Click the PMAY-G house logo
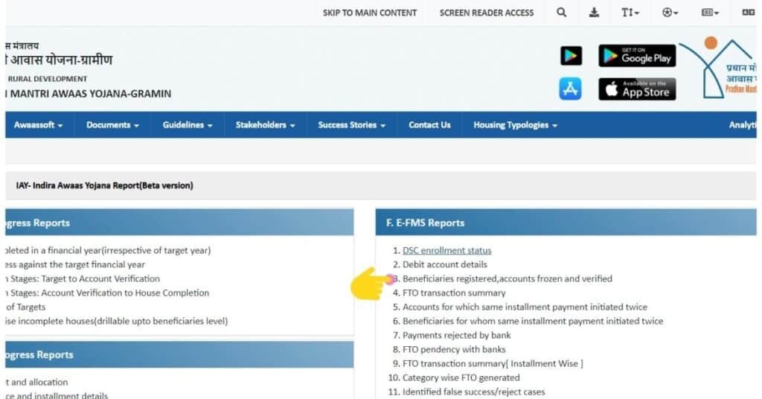 (x=720, y=68)
